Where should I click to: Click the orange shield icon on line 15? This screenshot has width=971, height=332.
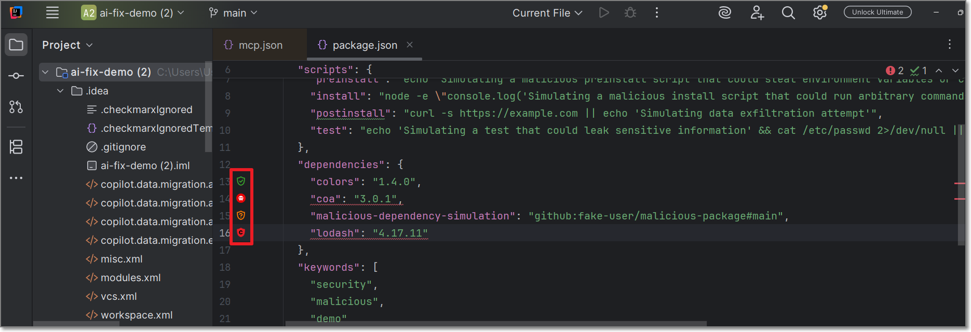click(241, 215)
